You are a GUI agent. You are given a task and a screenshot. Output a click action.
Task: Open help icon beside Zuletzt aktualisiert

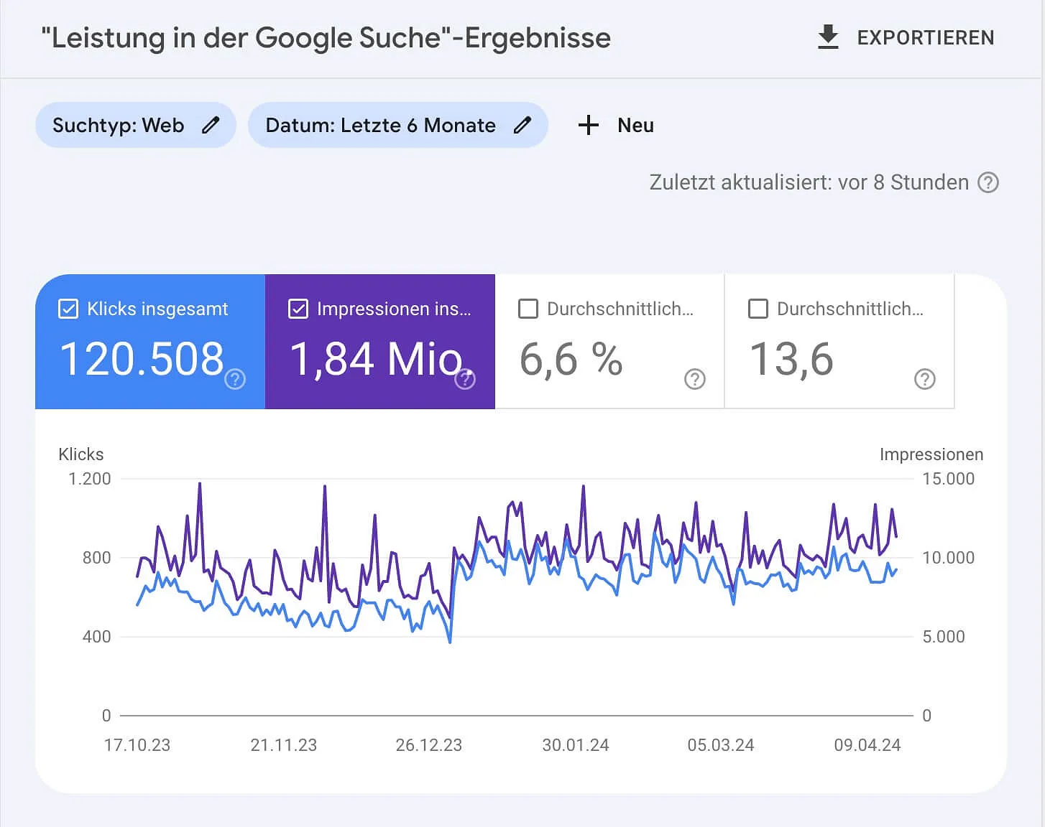pyautogui.click(x=988, y=183)
